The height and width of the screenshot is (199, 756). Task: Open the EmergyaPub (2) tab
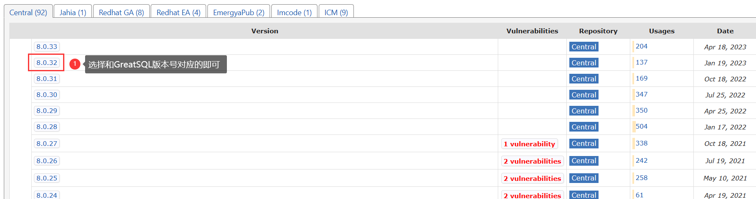pos(239,12)
